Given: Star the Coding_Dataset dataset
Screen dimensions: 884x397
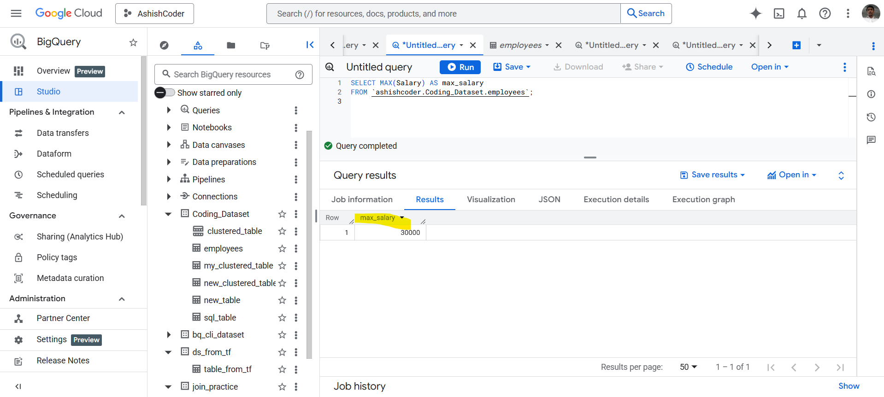Looking at the screenshot, I should pos(282,214).
